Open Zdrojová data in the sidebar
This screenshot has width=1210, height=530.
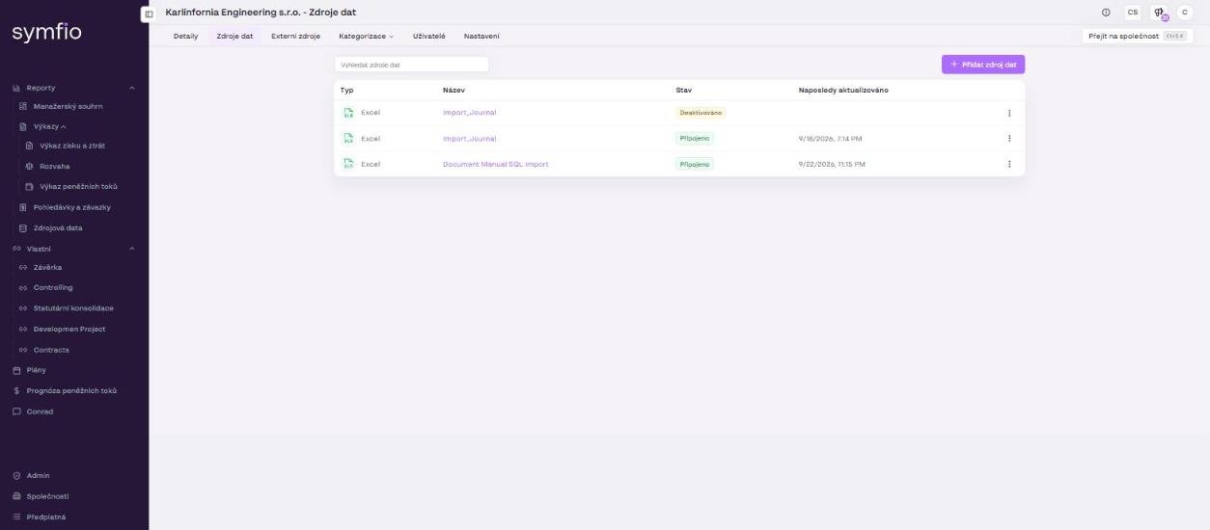tap(58, 228)
